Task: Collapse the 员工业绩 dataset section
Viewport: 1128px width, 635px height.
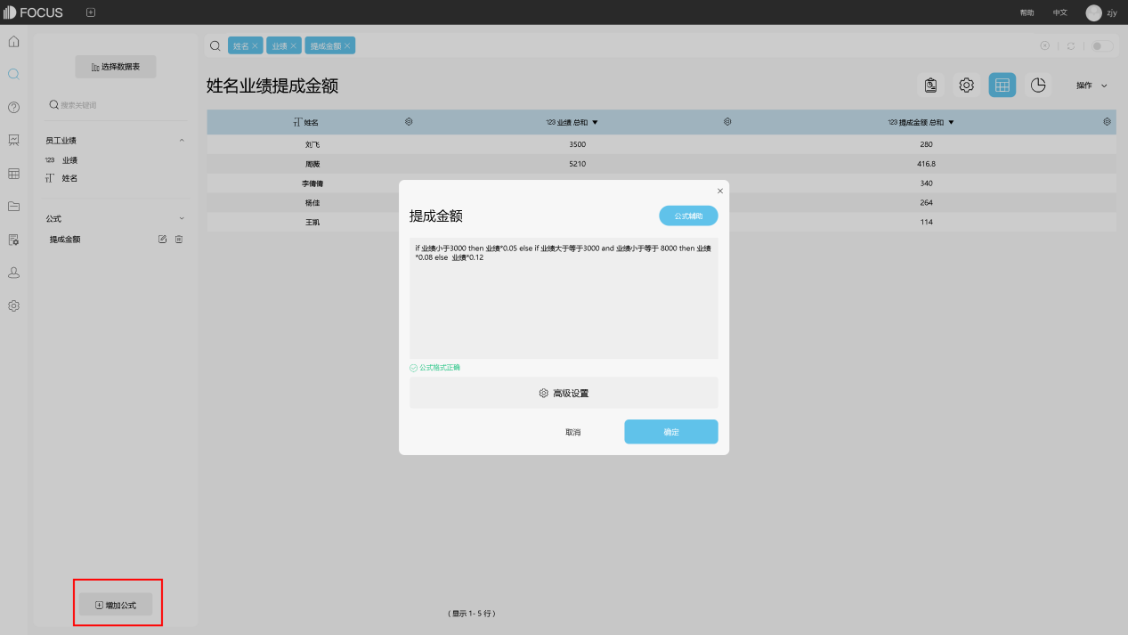Action: coord(182,140)
